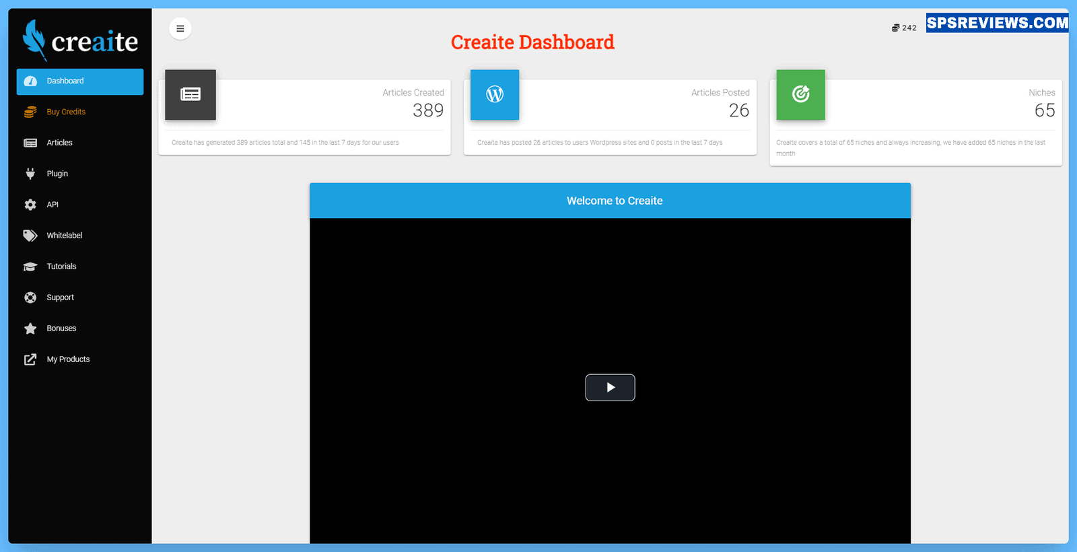Click the Niches card label
Viewport: 1077px width, 552px height.
pyautogui.click(x=1042, y=93)
